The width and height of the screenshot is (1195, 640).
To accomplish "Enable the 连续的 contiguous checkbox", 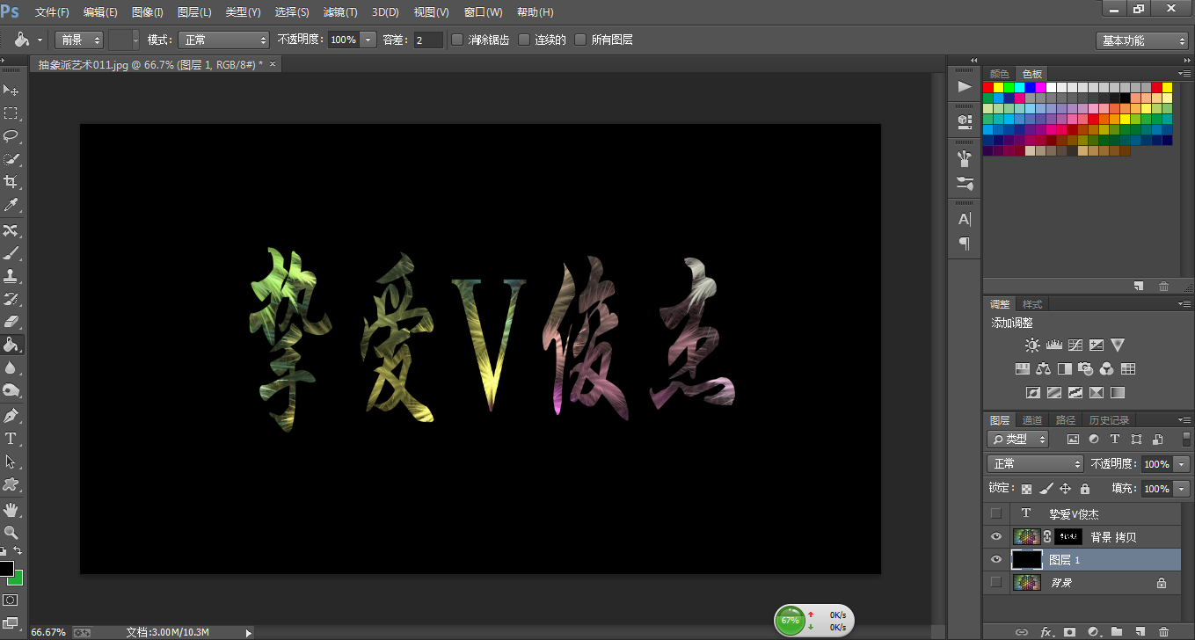I will tap(524, 40).
